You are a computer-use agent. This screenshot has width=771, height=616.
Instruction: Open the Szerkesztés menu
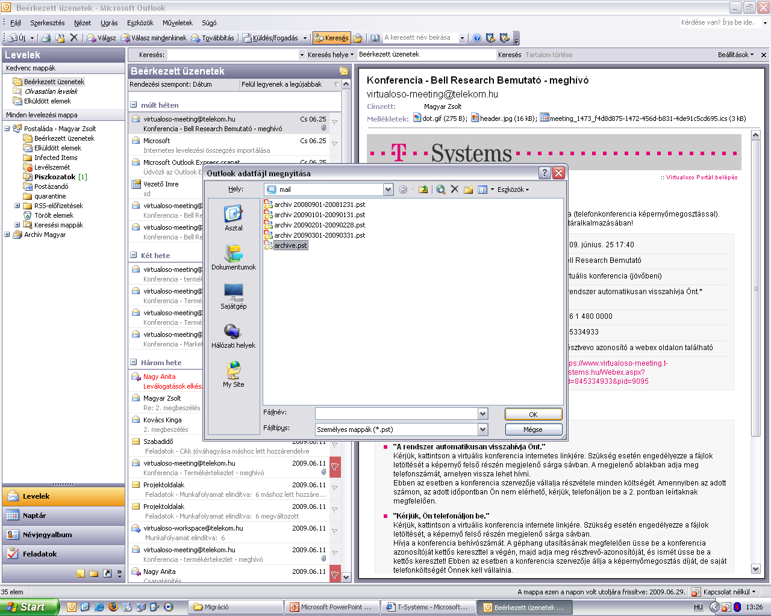tap(48, 23)
